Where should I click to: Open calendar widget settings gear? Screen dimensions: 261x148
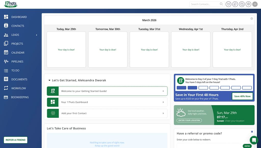click(x=252, y=18)
